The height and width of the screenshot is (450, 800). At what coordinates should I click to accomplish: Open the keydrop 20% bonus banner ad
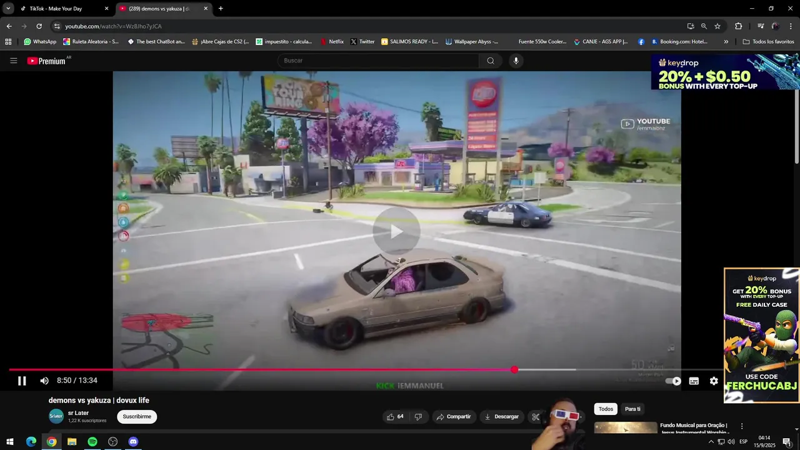(726, 72)
